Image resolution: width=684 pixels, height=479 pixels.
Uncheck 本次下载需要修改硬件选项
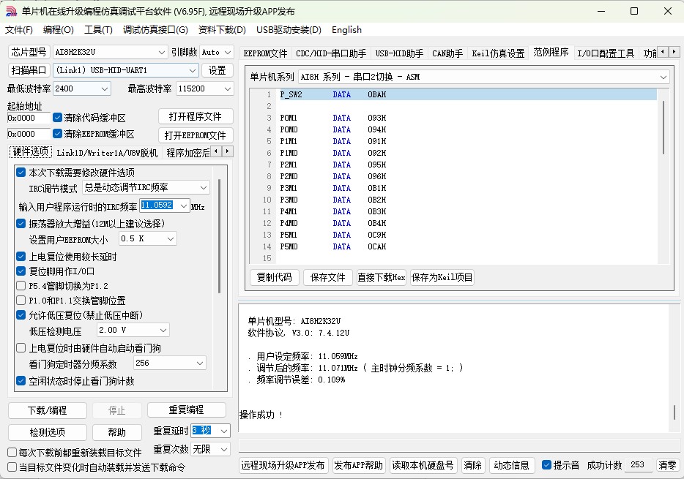click(21, 173)
